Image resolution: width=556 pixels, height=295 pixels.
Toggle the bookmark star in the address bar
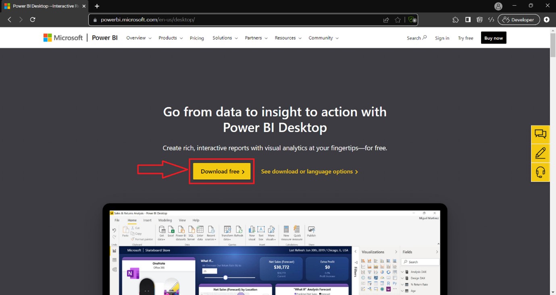[398, 19]
